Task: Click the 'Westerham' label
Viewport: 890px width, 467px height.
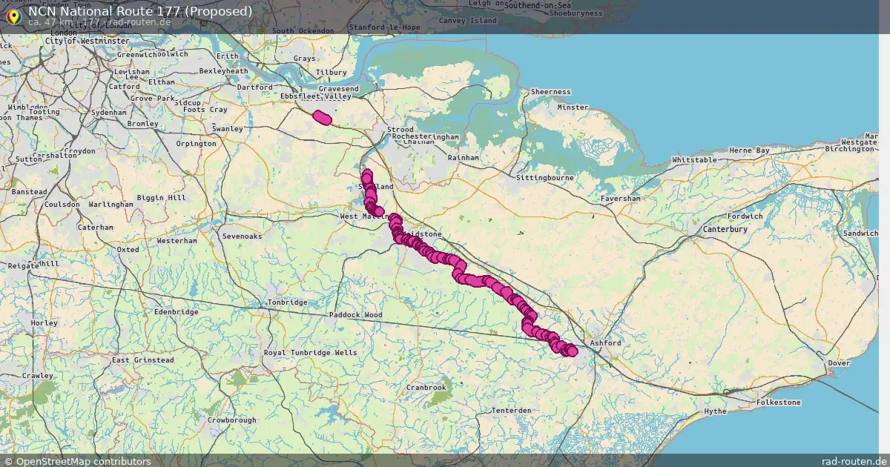Action: click(177, 241)
